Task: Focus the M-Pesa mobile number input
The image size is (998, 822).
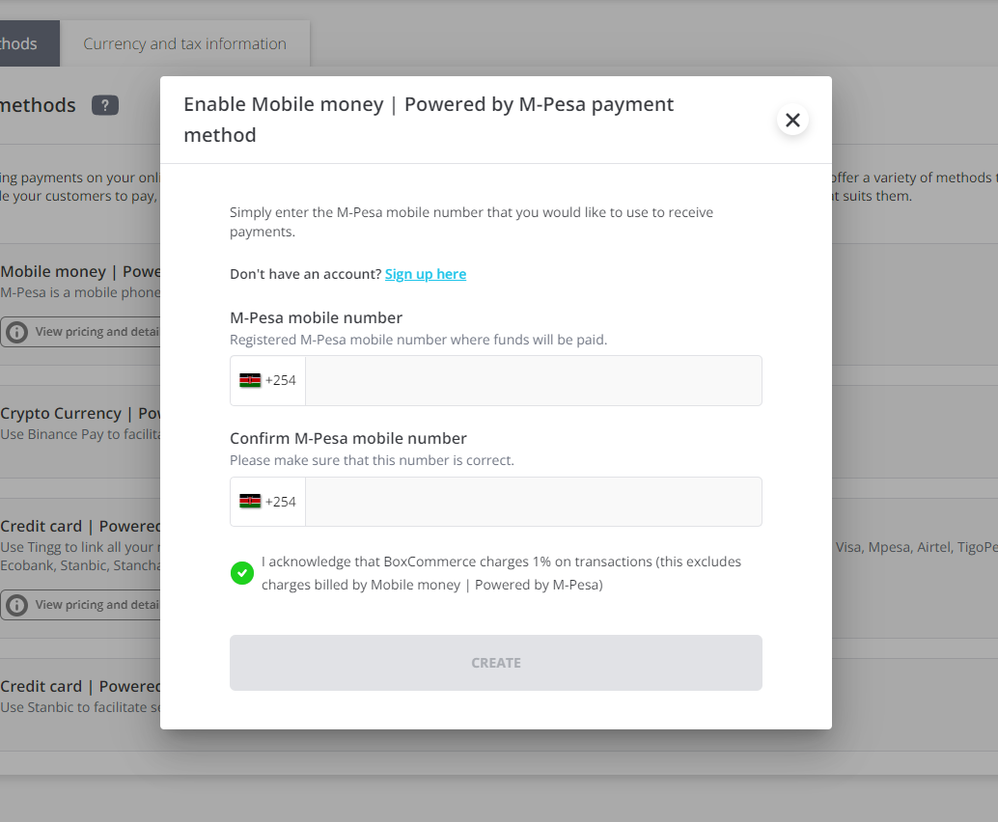Action: (533, 380)
